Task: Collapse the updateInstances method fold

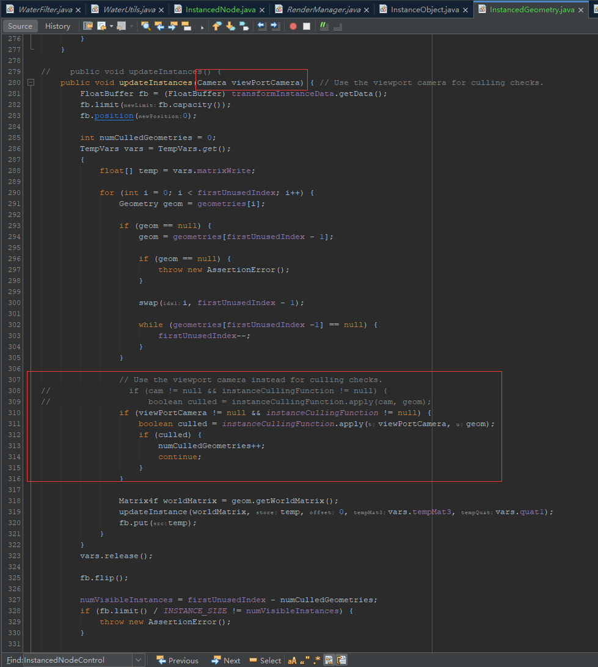Action: (31, 82)
